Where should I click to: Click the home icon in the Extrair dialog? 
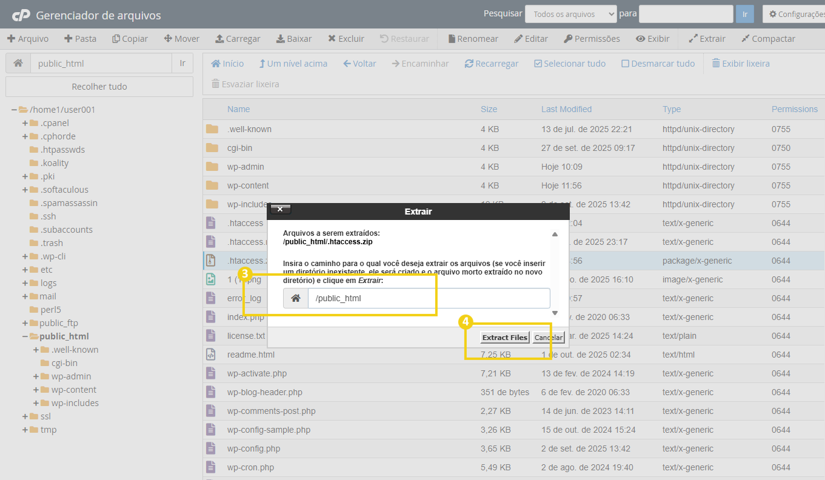296,298
